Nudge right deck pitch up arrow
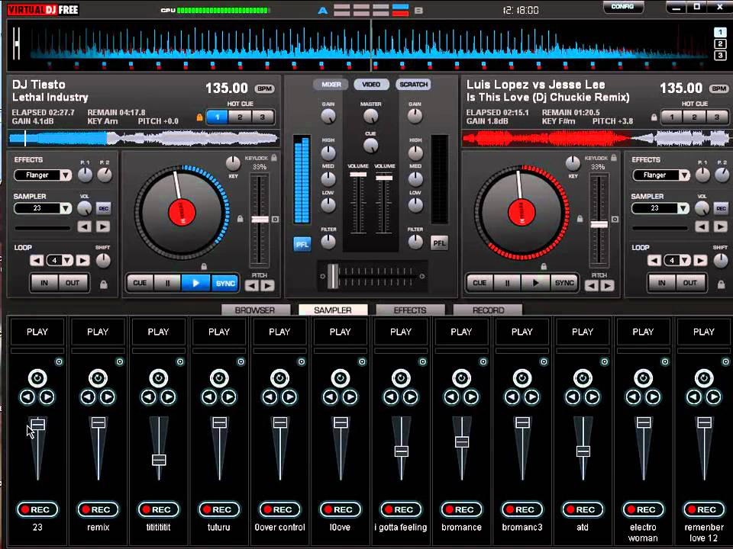Screen dimensions: 733x549 pyautogui.click(x=607, y=286)
